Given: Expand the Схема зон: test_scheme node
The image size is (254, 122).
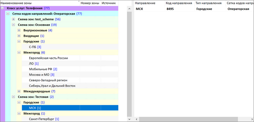Looking at the screenshot, I should pyautogui.click(x=13, y=19).
